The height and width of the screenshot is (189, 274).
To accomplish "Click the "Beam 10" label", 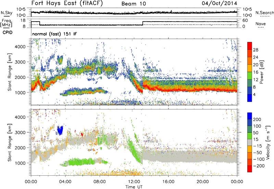I will 134,4.
